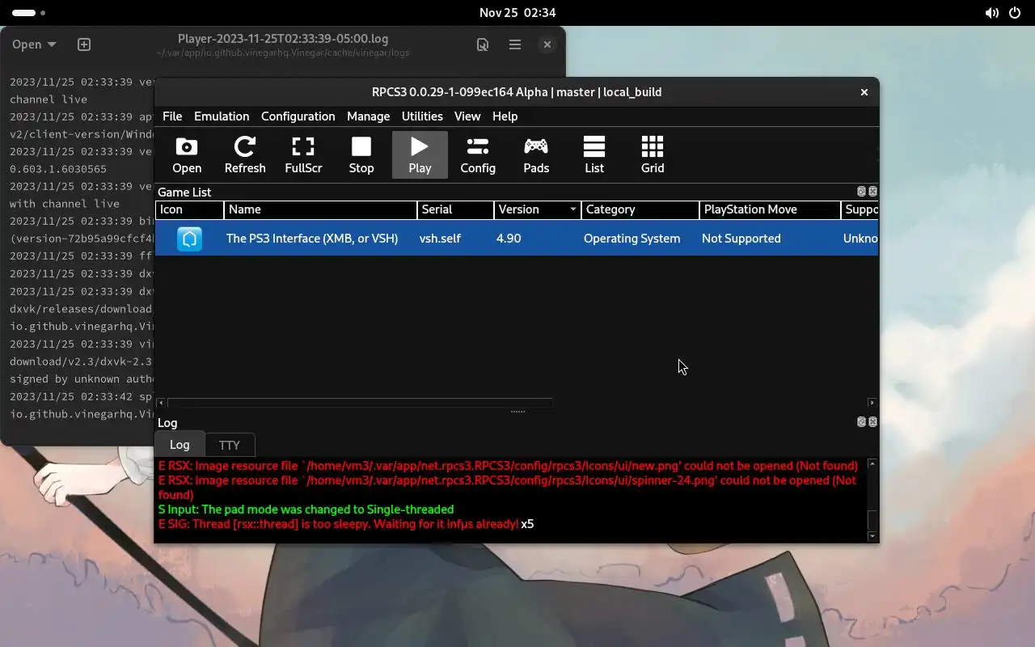
Task: Click the Refresh toolbar icon
Action: tap(245, 154)
